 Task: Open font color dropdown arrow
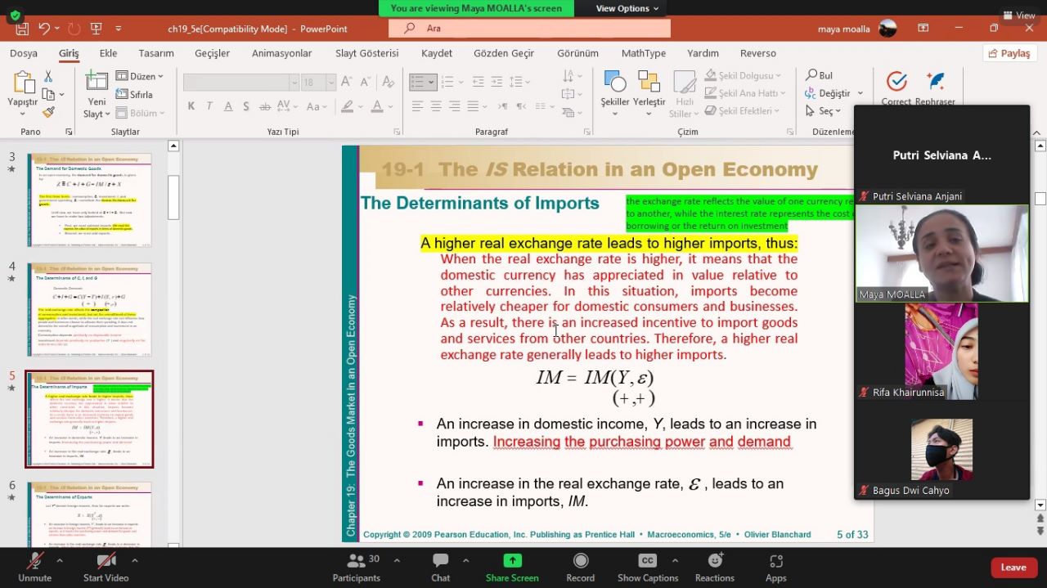[391, 106]
